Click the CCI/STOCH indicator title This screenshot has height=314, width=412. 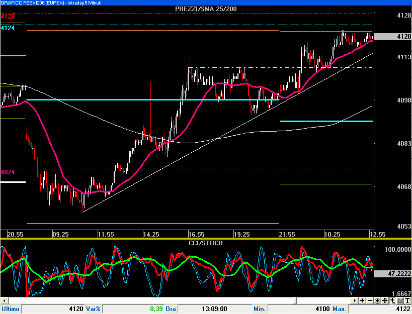coord(206,243)
